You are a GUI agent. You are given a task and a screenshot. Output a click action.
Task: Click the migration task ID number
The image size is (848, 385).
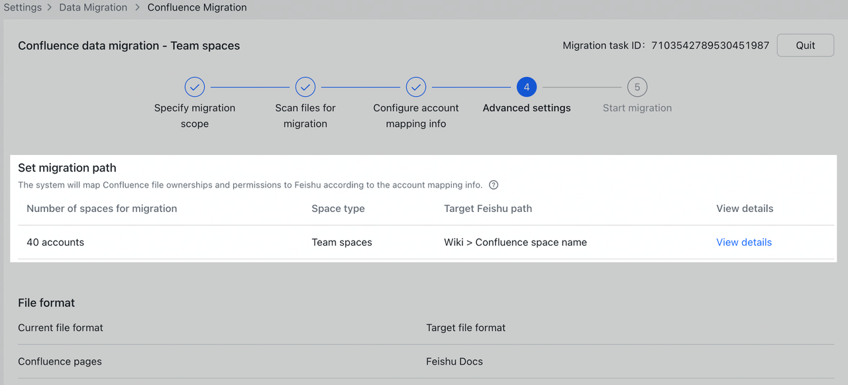click(x=710, y=46)
